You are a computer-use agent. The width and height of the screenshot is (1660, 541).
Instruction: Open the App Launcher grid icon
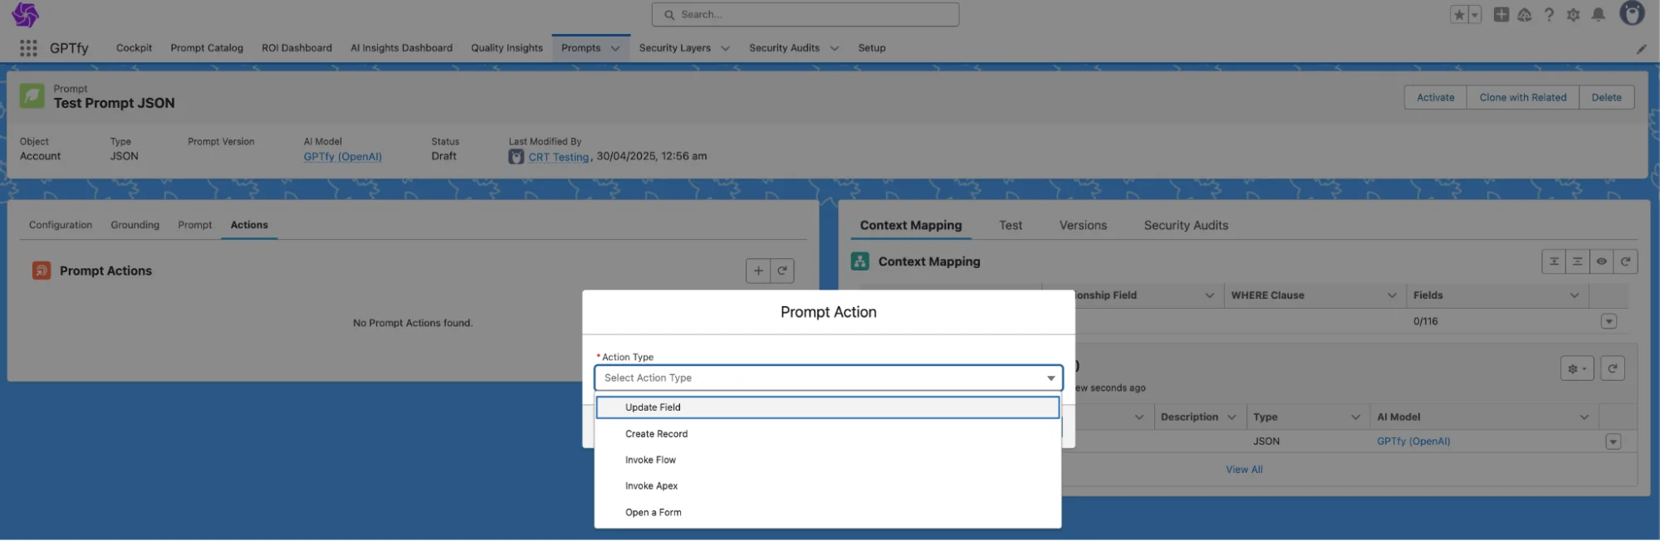28,48
